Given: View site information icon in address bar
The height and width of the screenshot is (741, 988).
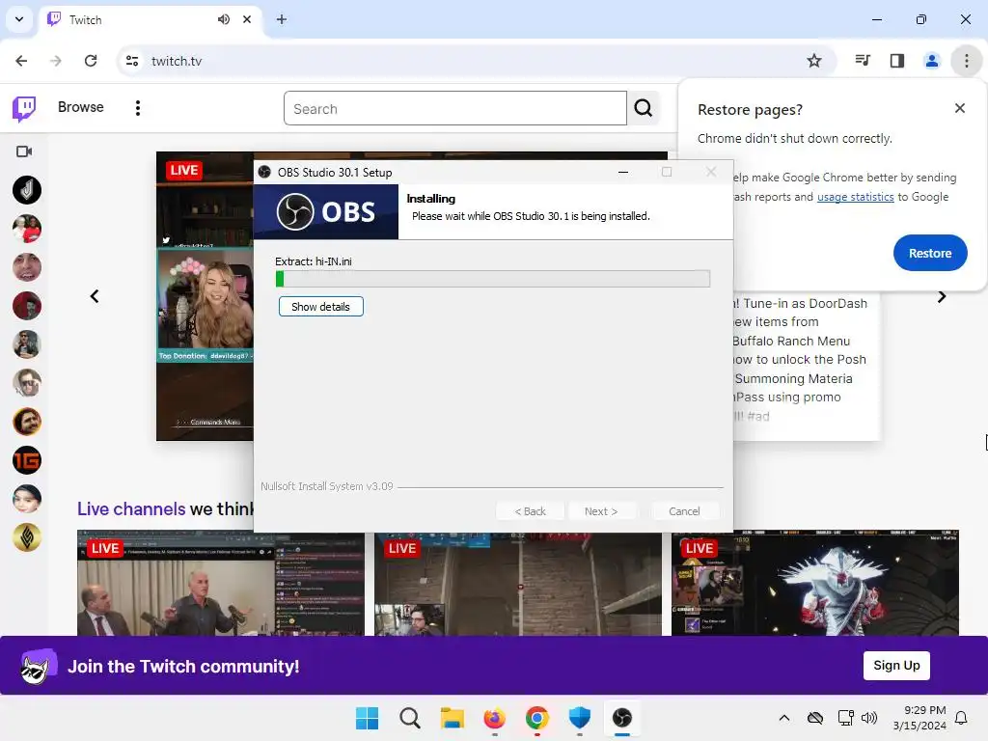Looking at the screenshot, I should 132,61.
